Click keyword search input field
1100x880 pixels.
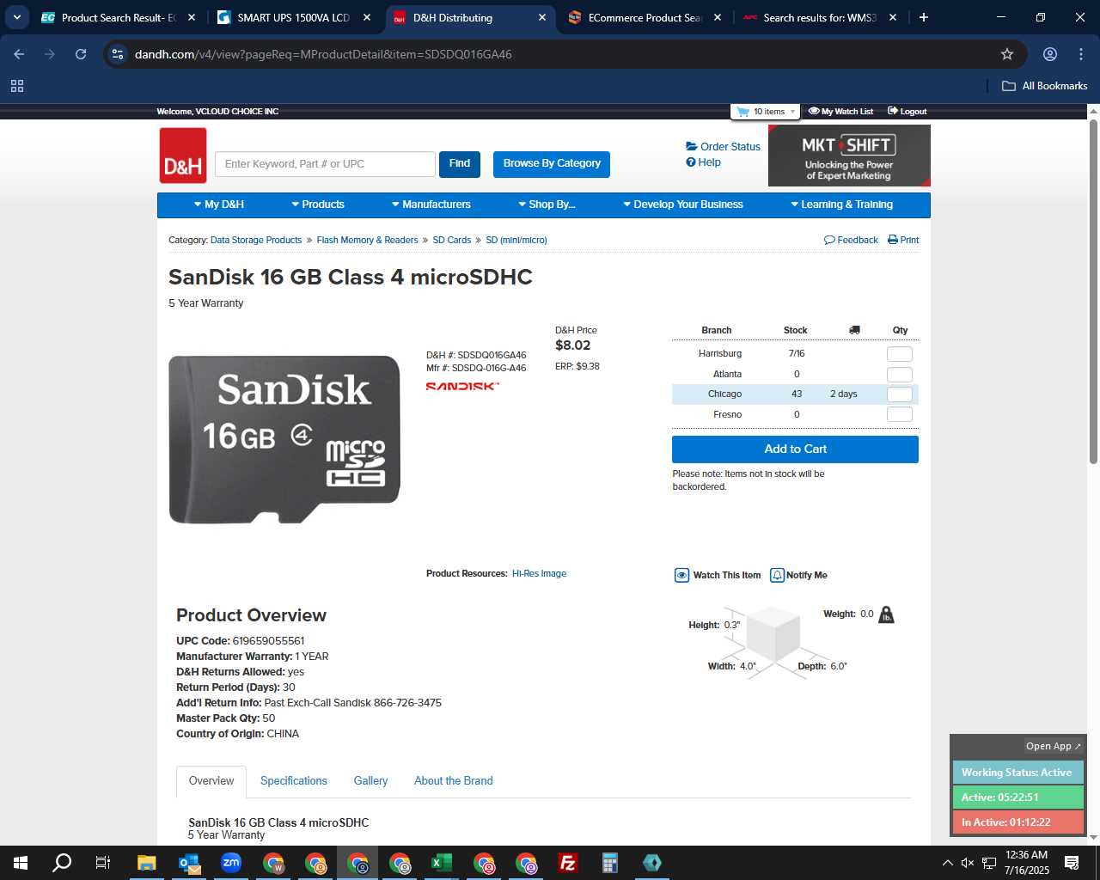325,164
